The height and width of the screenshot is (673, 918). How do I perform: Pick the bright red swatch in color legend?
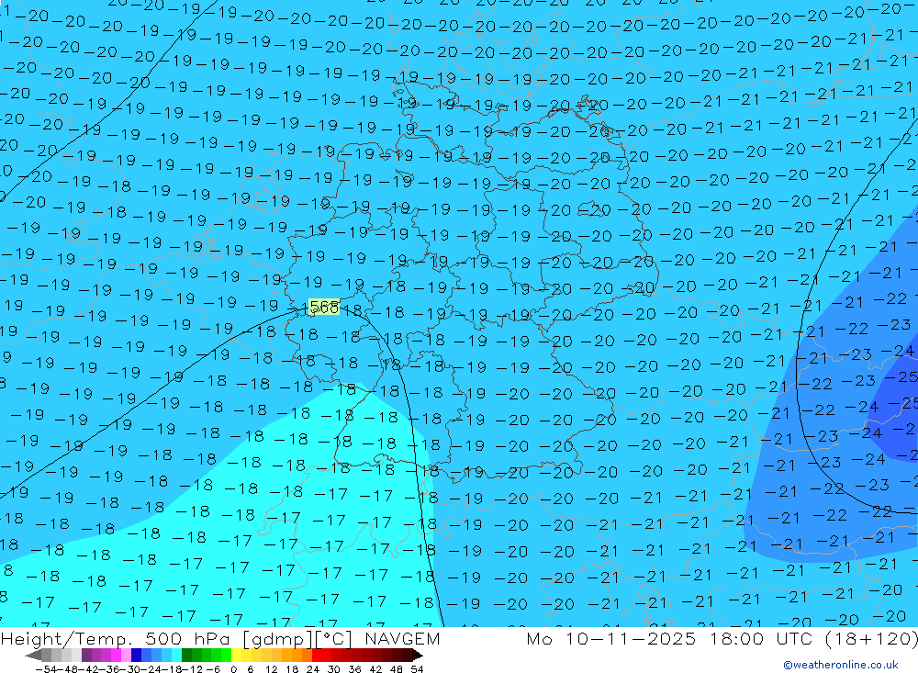pyautogui.click(x=317, y=655)
